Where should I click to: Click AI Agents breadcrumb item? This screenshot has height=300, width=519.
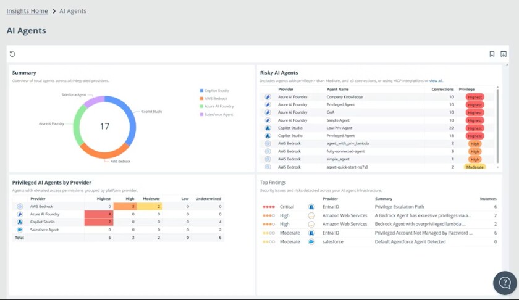click(x=73, y=11)
